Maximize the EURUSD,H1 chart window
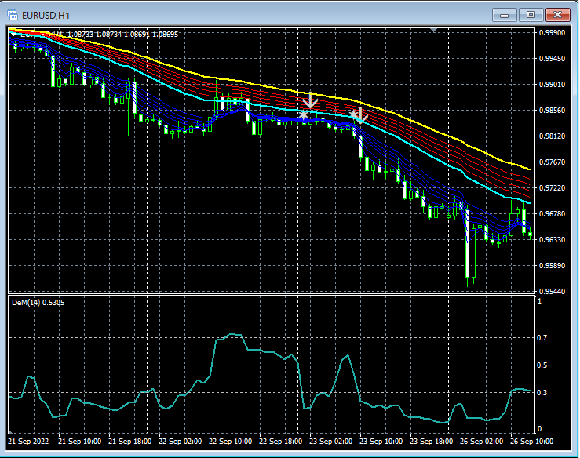The height and width of the screenshot is (458, 580). point(531,14)
